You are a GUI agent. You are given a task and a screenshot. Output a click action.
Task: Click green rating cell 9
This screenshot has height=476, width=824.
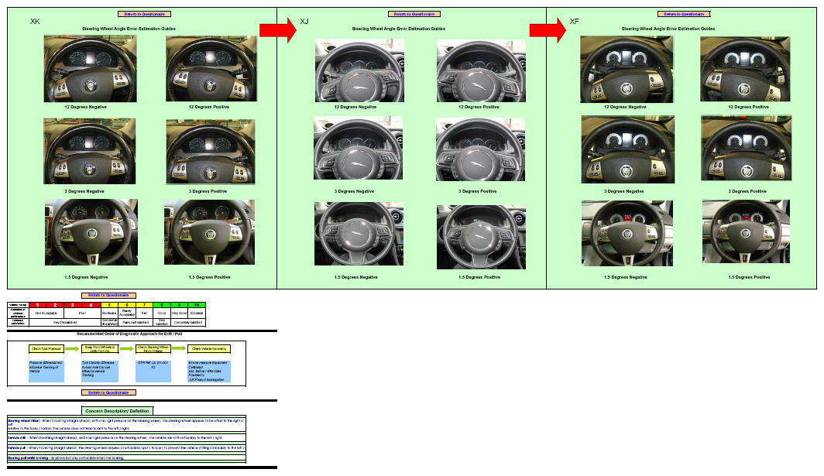tap(179, 305)
